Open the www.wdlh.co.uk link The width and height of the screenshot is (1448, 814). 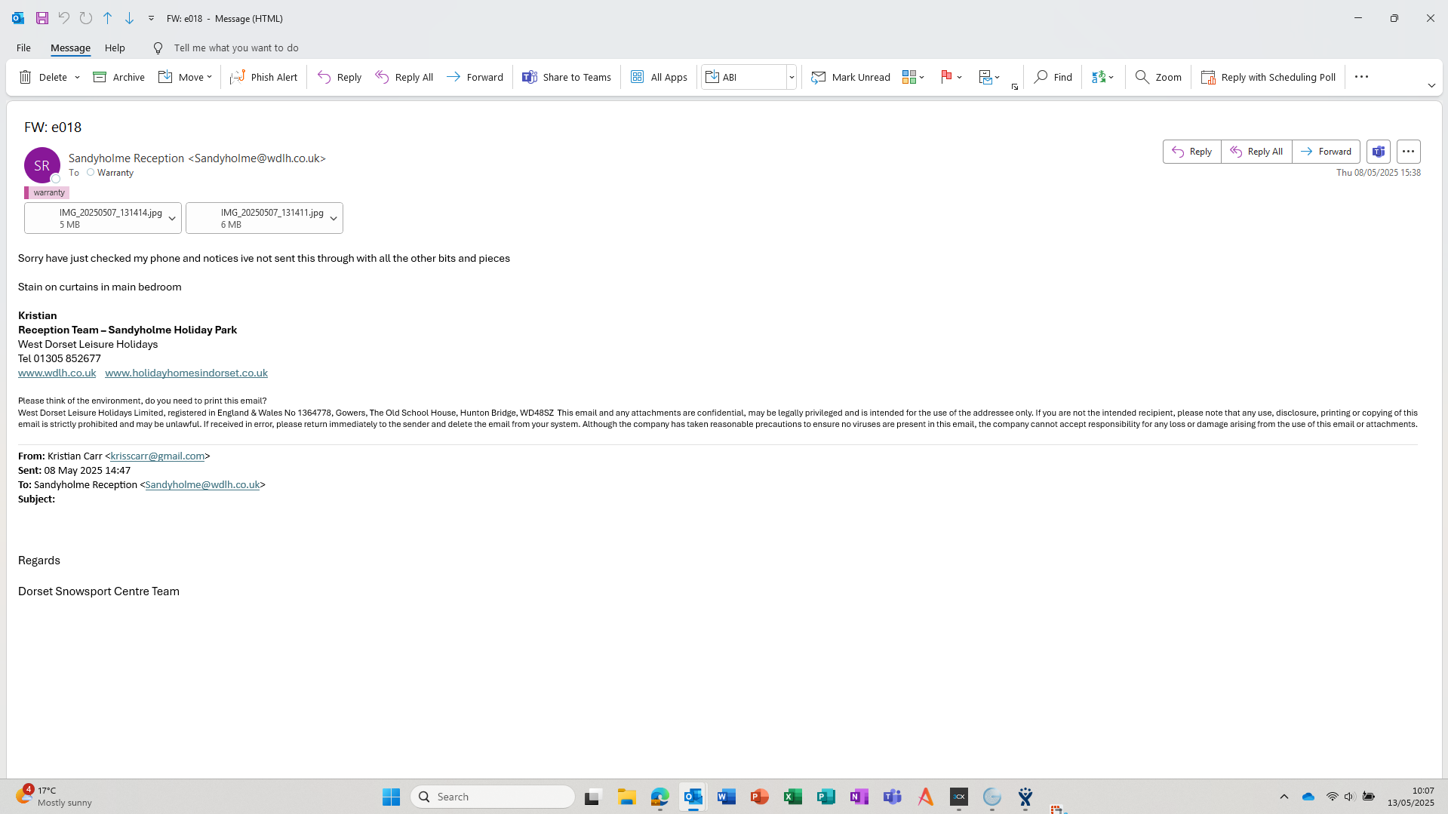57,373
